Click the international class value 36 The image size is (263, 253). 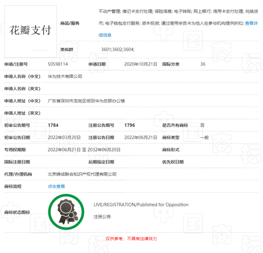tap(203, 64)
